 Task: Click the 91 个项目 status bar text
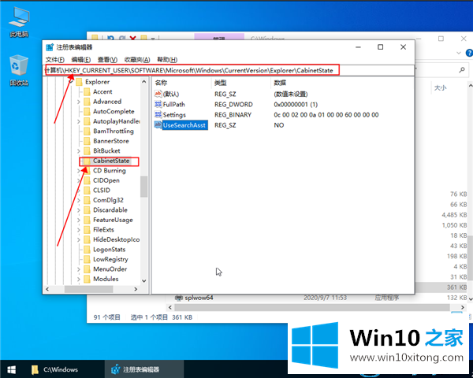106,317
